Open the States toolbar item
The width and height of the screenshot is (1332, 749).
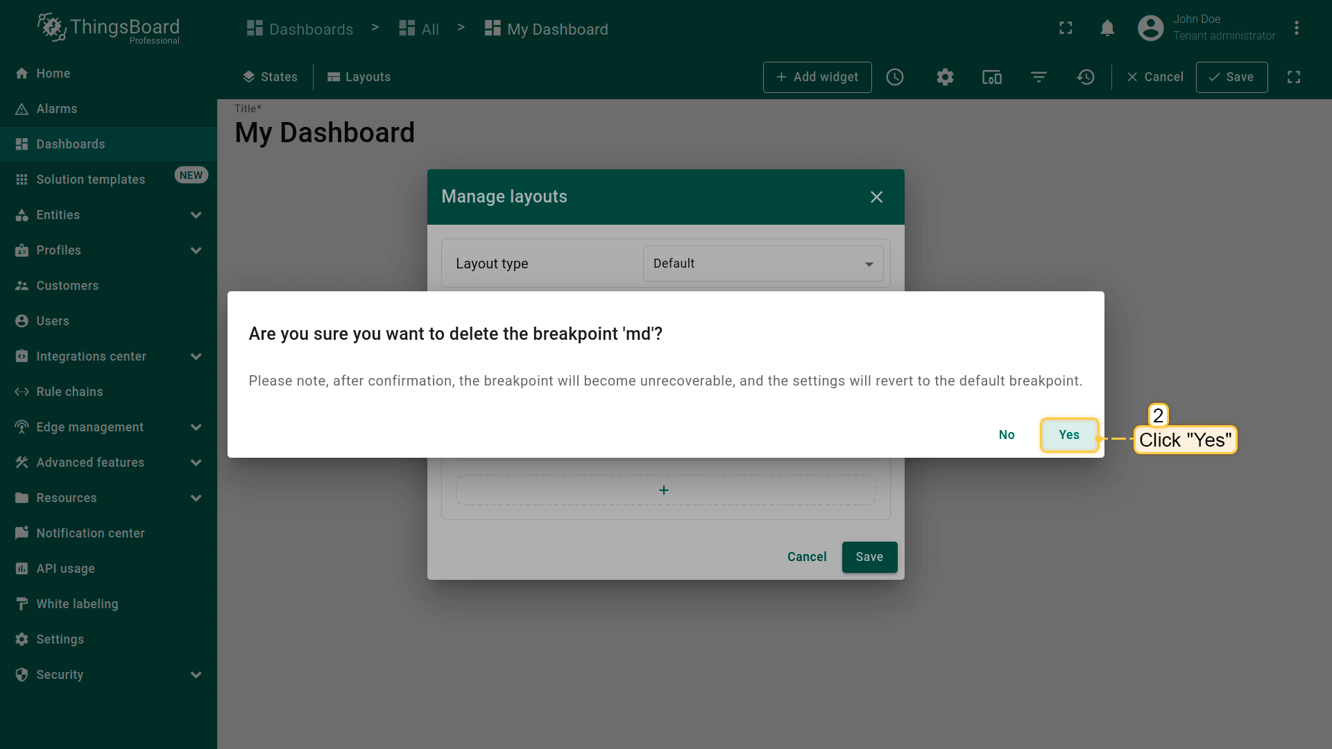pos(270,77)
